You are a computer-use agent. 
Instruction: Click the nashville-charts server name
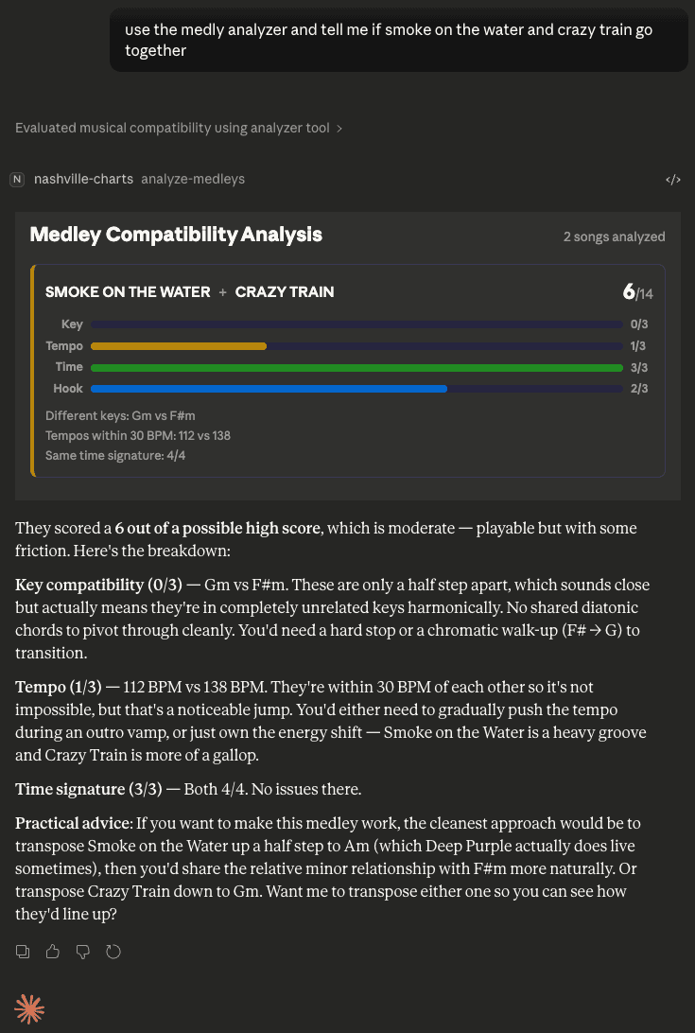coord(83,180)
